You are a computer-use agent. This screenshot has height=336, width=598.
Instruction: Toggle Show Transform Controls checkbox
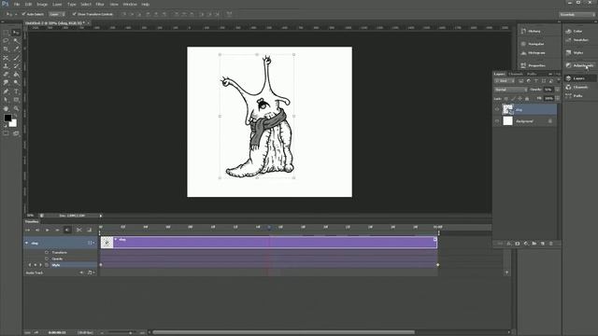[x=75, y=14]
